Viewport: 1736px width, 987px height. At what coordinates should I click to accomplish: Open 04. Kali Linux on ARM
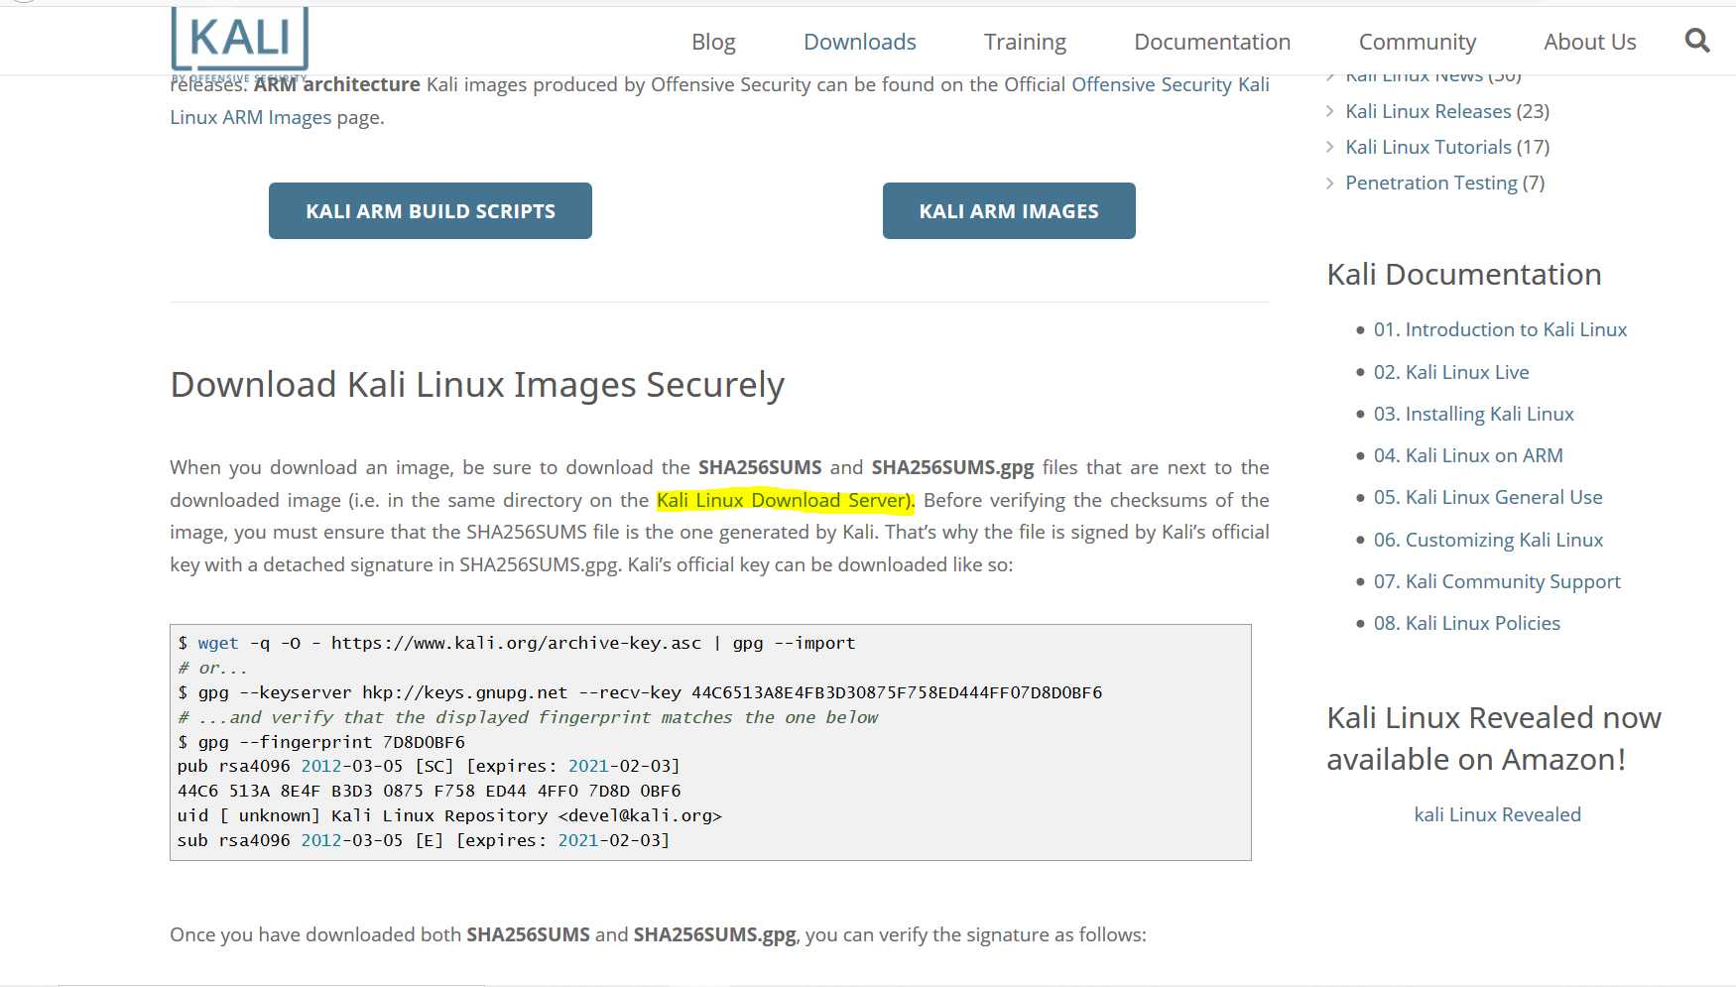click(1468, 455)
